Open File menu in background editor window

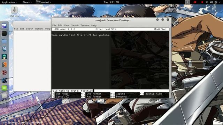tap(16, 28)
